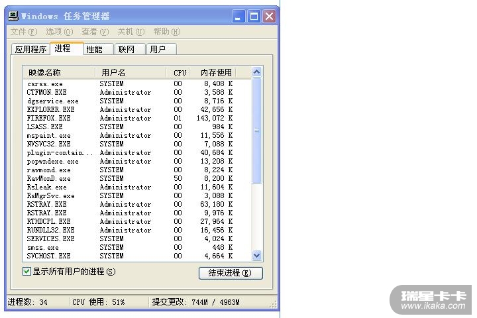Click the scrollbar up arrow
The height and width of the screenshot is (318, 477).
(257, 72)
